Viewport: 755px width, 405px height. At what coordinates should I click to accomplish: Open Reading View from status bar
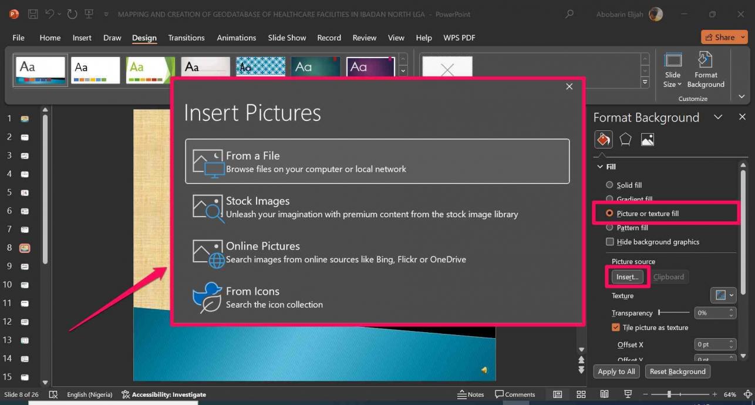click(605, 394)
